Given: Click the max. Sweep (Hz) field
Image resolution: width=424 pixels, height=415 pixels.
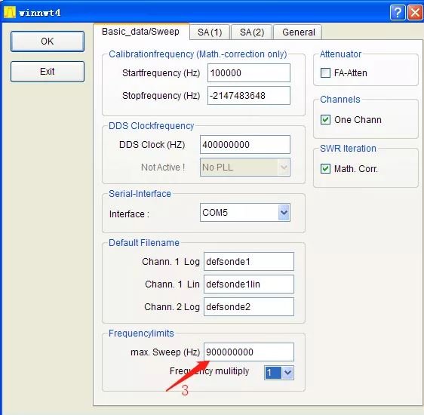Looking at the screenshot, I should (249, 352).
